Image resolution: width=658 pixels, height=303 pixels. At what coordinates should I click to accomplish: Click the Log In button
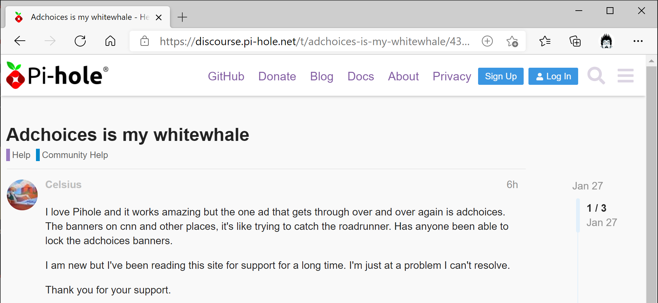click(553, 76)
